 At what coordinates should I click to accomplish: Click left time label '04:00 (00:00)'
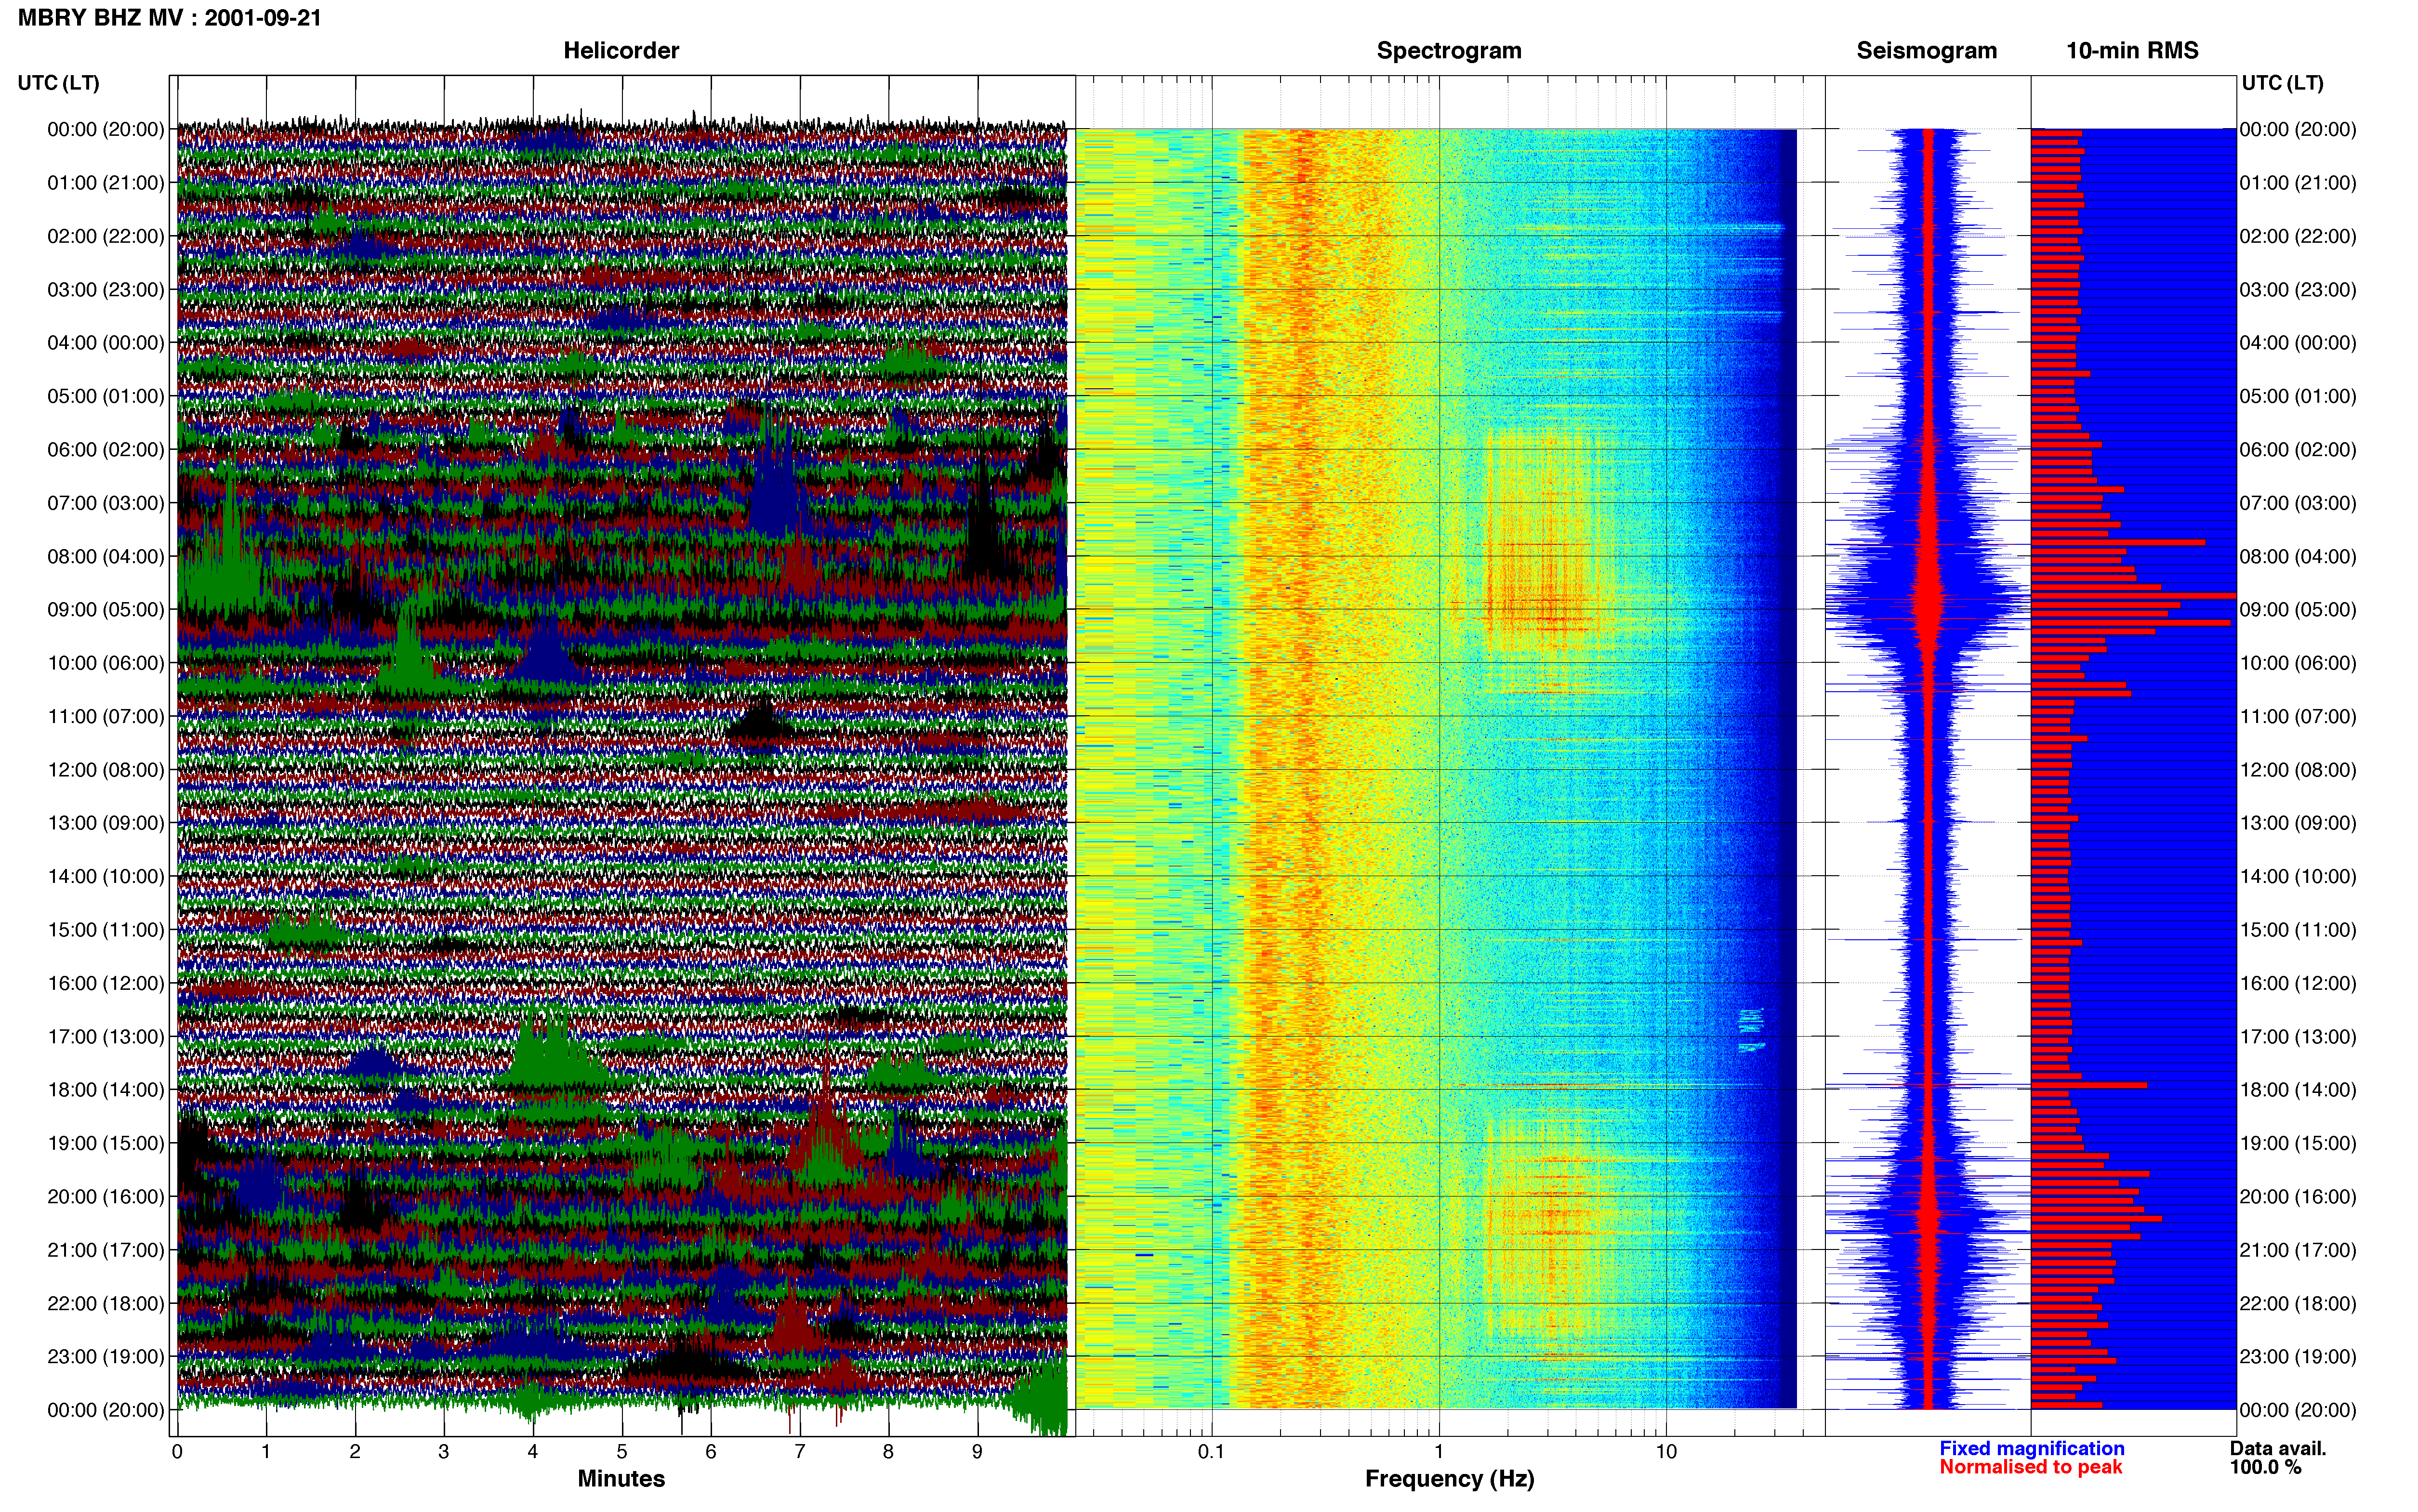(106, 343)
